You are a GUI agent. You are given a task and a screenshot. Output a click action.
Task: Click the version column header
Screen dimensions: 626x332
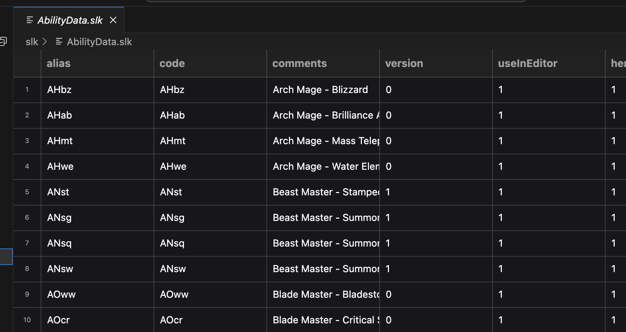coord(436,63)
